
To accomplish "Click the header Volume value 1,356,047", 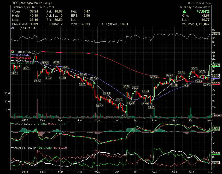I will tap(202, 24).
